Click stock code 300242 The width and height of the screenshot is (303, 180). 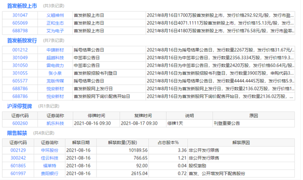click(x=18, y=158)
